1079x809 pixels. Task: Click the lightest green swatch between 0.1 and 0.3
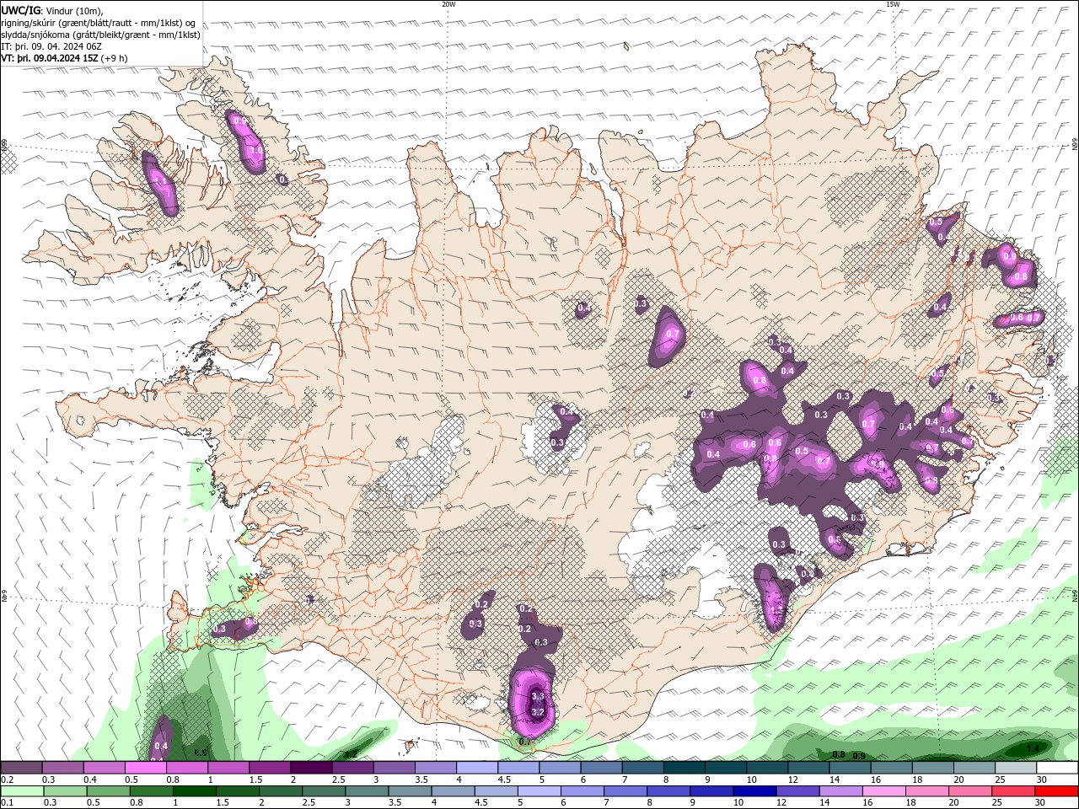click(x=22, y=791)
